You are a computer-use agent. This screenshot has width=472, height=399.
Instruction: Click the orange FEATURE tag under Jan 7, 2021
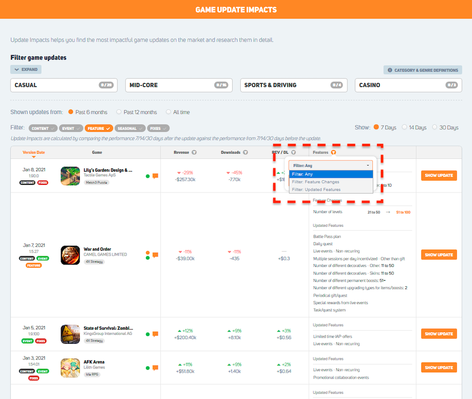click(x=34, y=266)
